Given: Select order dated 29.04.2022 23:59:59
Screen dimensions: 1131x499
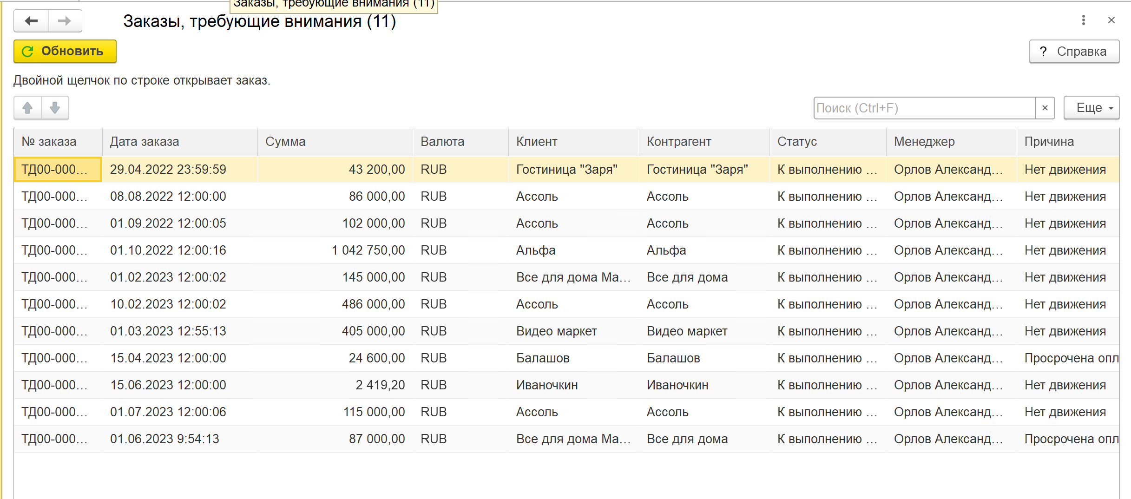Looking at the screenshot, I should [180, 170].
